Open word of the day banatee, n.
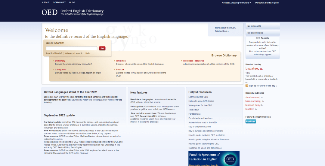The image size is (325, 166). coord(254,68)
